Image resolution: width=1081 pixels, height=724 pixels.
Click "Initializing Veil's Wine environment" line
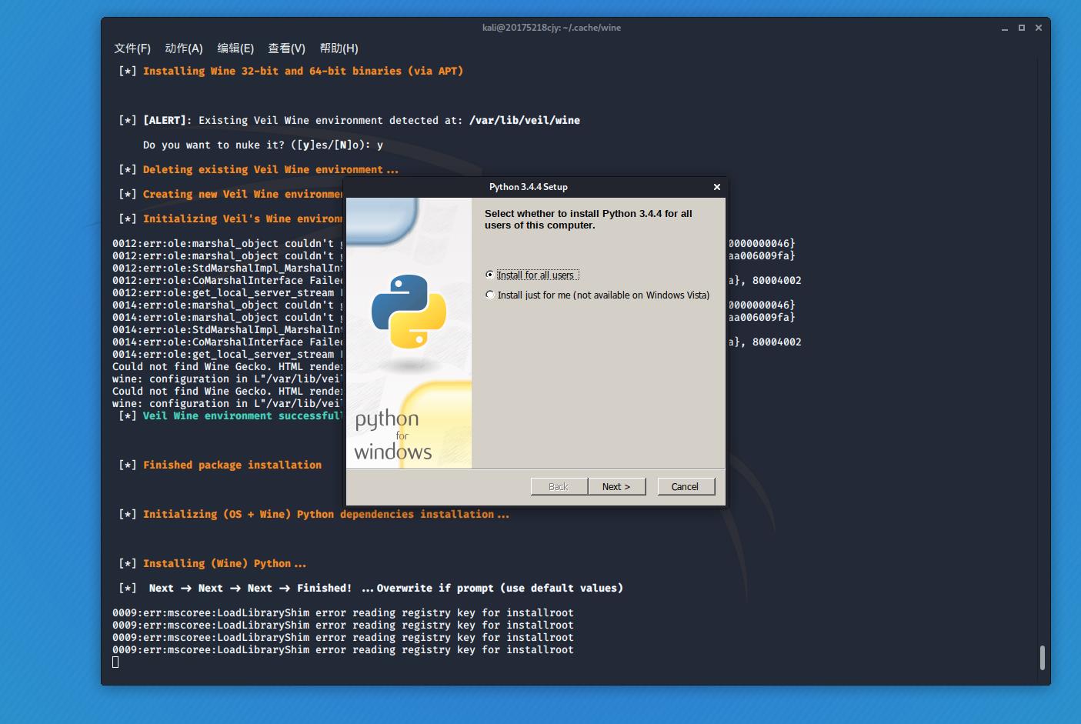(x=242, y=219)
